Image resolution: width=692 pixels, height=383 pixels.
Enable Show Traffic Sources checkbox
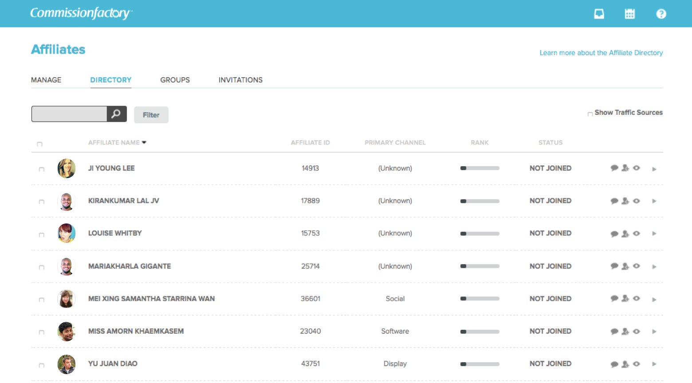590,114
